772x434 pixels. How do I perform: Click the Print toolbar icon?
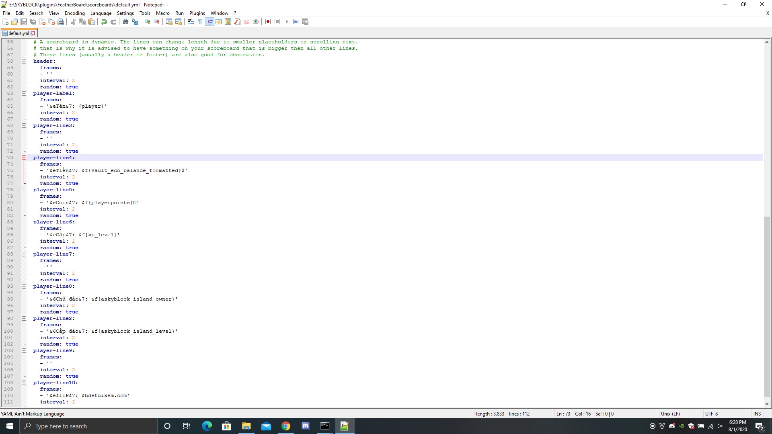tap(61, 22)
